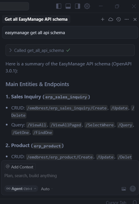This screenshot has height=204, width=139.
Task: Expand the Called get_all_api_schema tool call
Action: point(70,50)
